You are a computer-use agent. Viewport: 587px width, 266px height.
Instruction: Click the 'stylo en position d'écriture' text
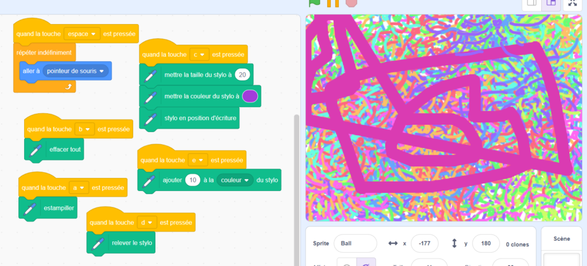(x=200, y=118)
